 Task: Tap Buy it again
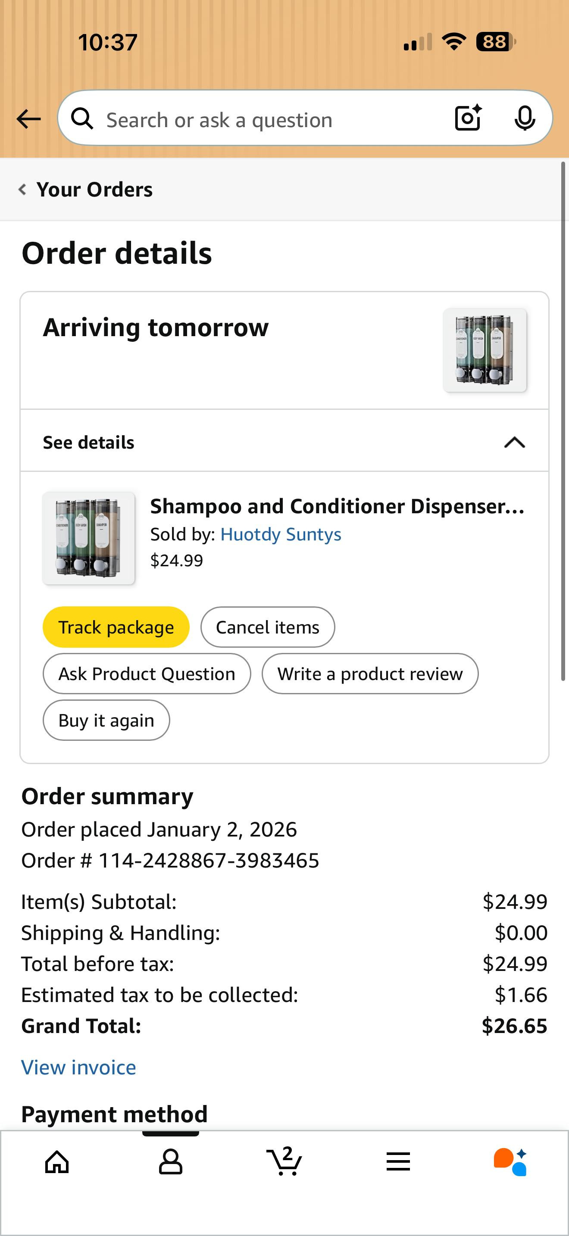point(106,720)
